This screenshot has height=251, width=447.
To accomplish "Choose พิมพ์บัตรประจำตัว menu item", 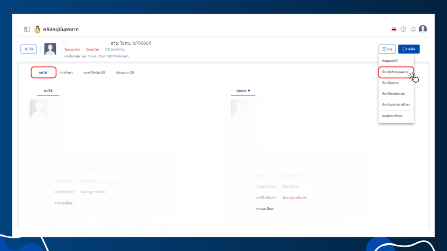I will tap(396, 94).
